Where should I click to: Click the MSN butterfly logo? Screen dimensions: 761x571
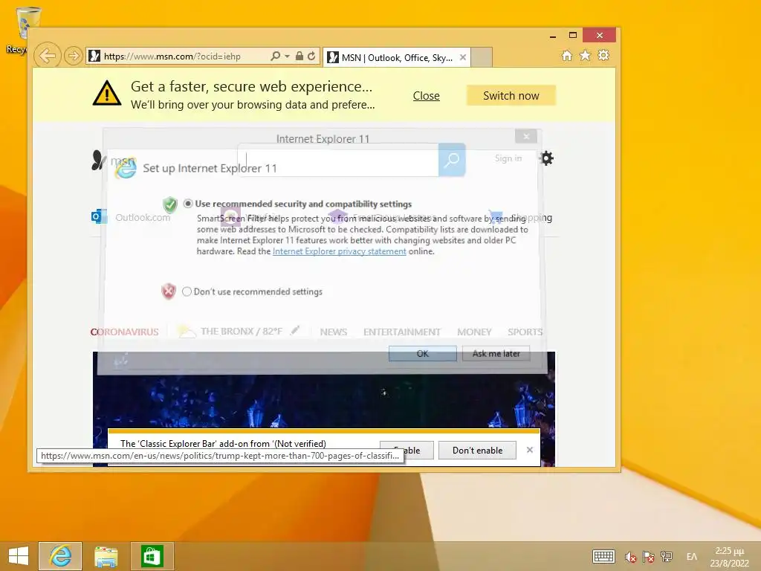click(x=99, y=161)
